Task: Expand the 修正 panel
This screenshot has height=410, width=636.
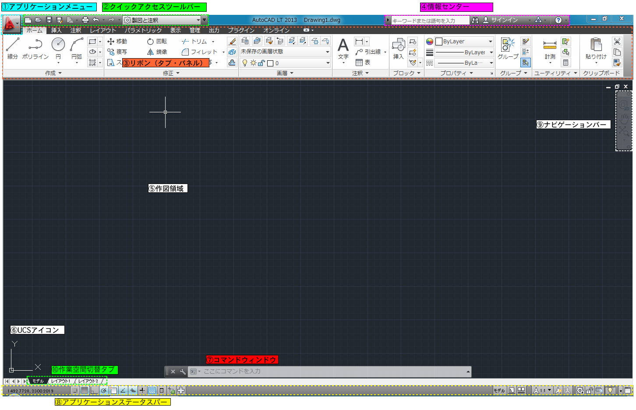Action: (x=171, y=73)
